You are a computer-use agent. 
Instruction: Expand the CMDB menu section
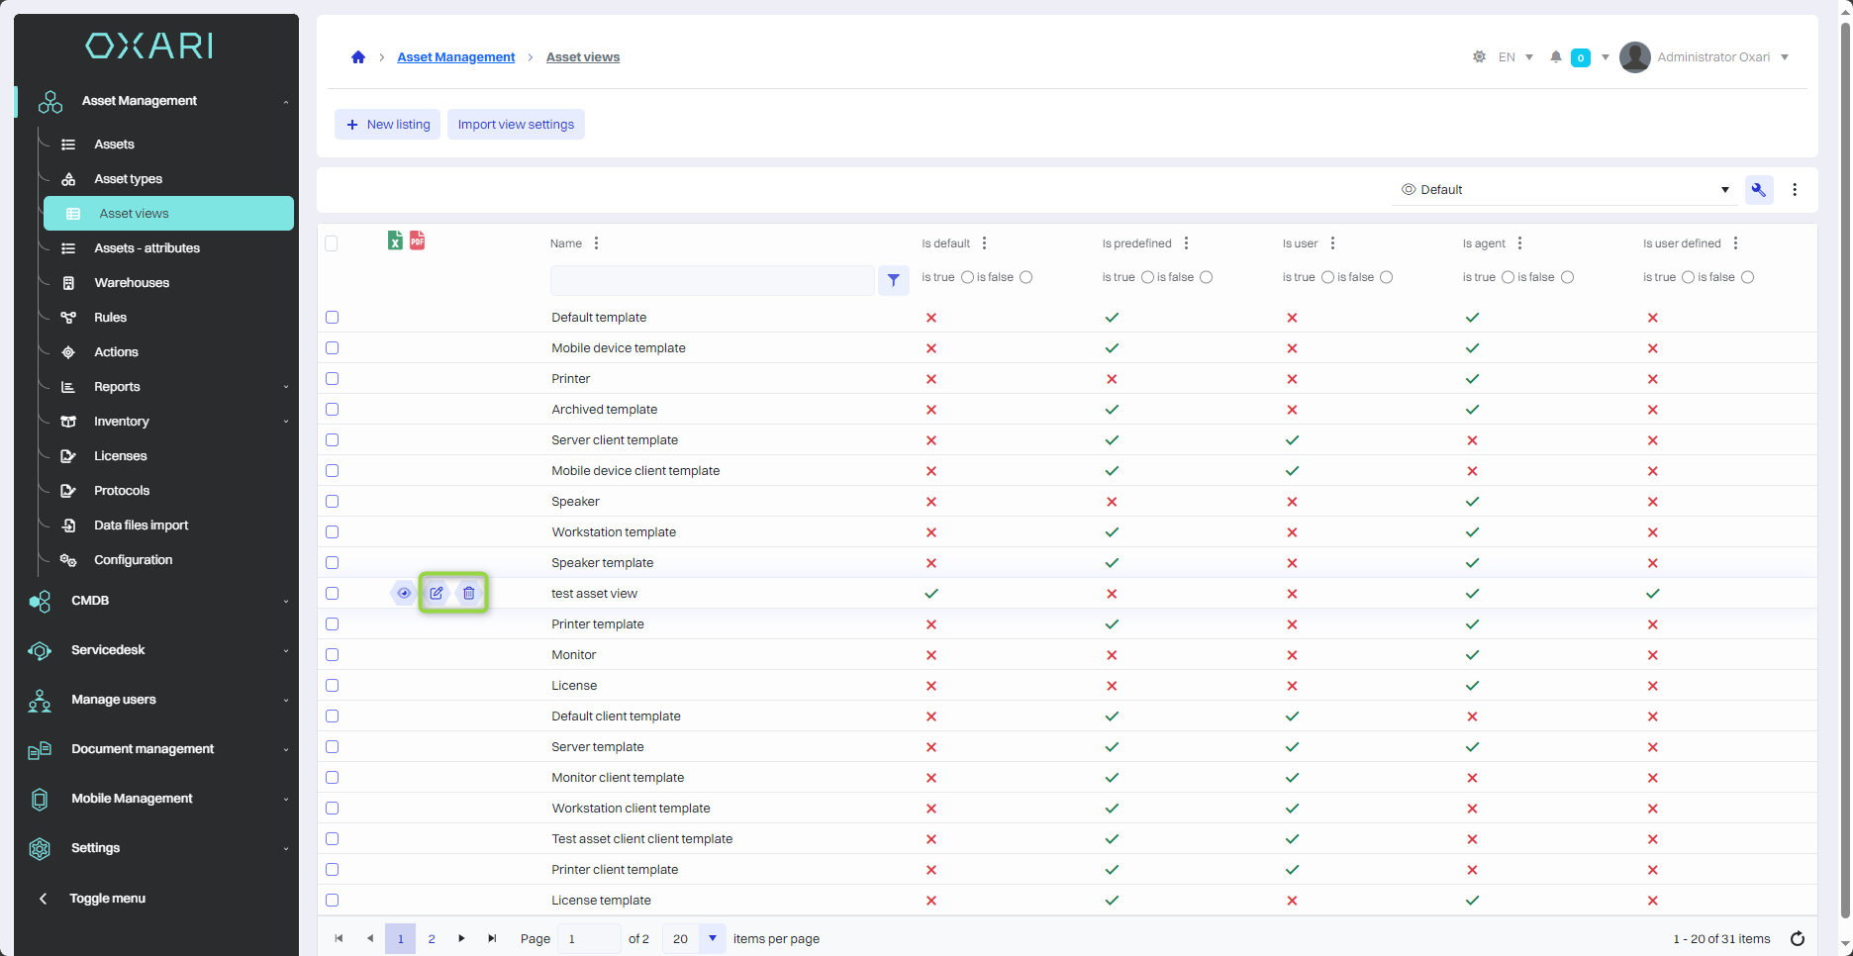tap(158, 601)
